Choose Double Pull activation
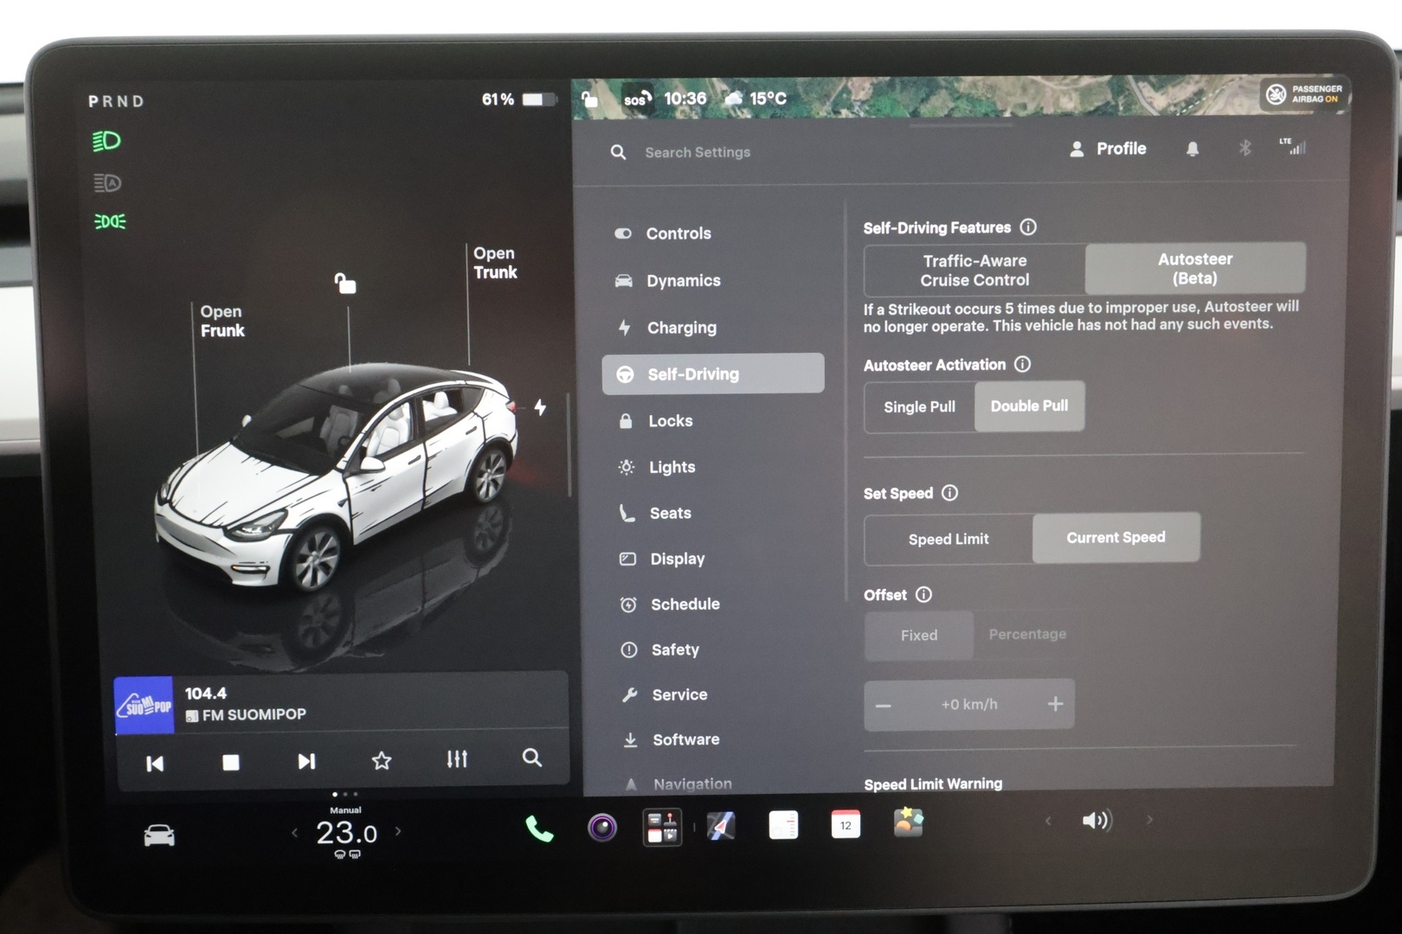This screenshot has width=1402, height=934. tap(1029, 406)
